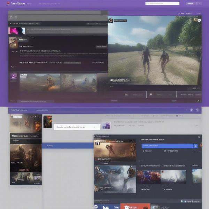Viewport: 209px width, 209px height.
Task: Click the small button just below the video player
Action: (194, 88)
